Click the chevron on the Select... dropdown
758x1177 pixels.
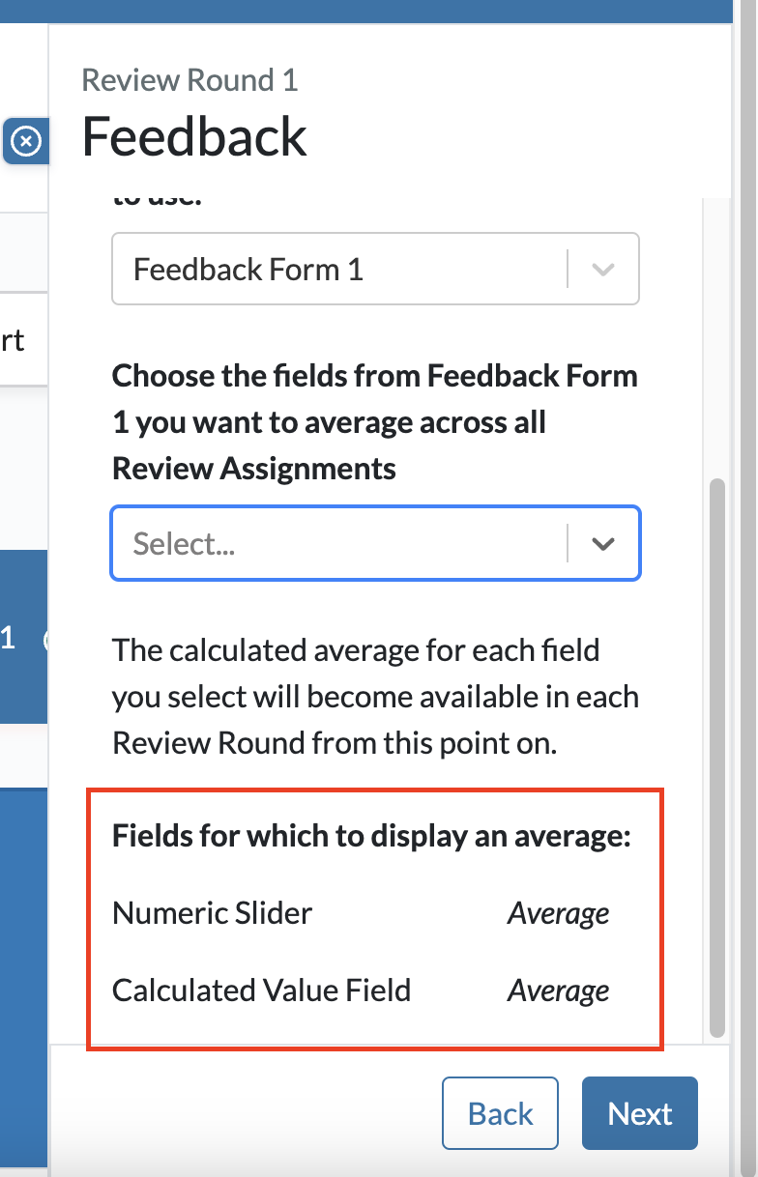coord(603,544)
